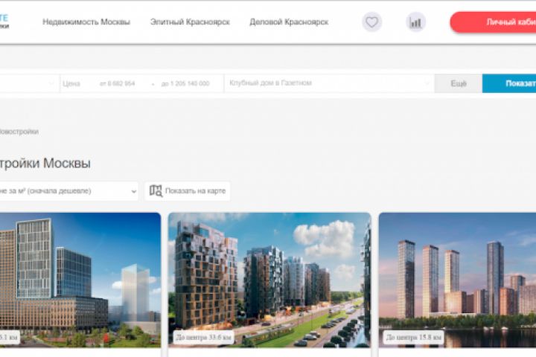Expand the Клубный дом в Газетном selector

(329, 83)
